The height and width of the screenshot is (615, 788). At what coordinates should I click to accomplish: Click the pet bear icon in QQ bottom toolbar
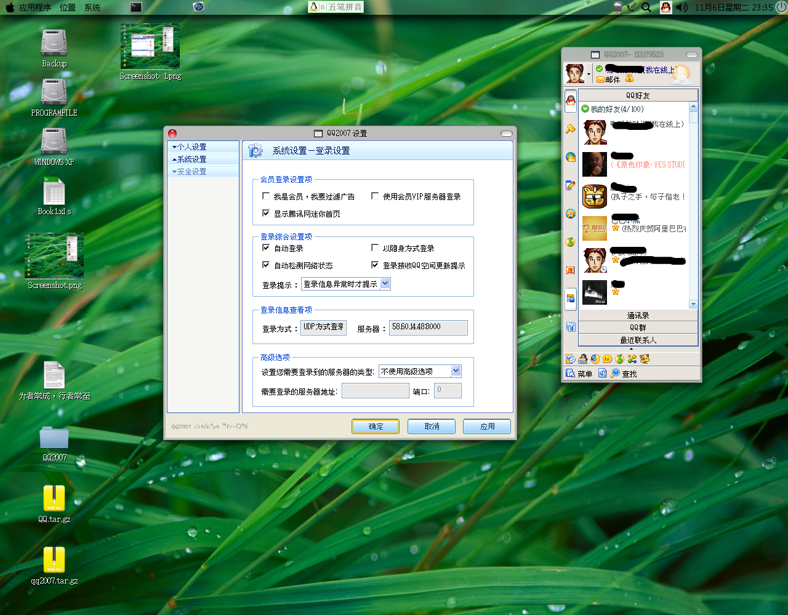pos(645,359)
